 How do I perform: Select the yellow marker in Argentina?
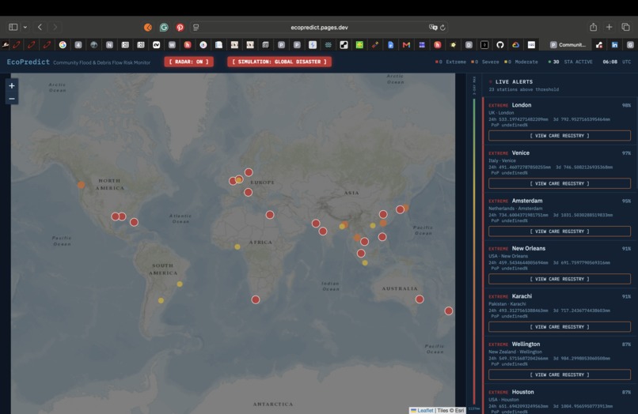pyautogui.click(x=161, y=301)
